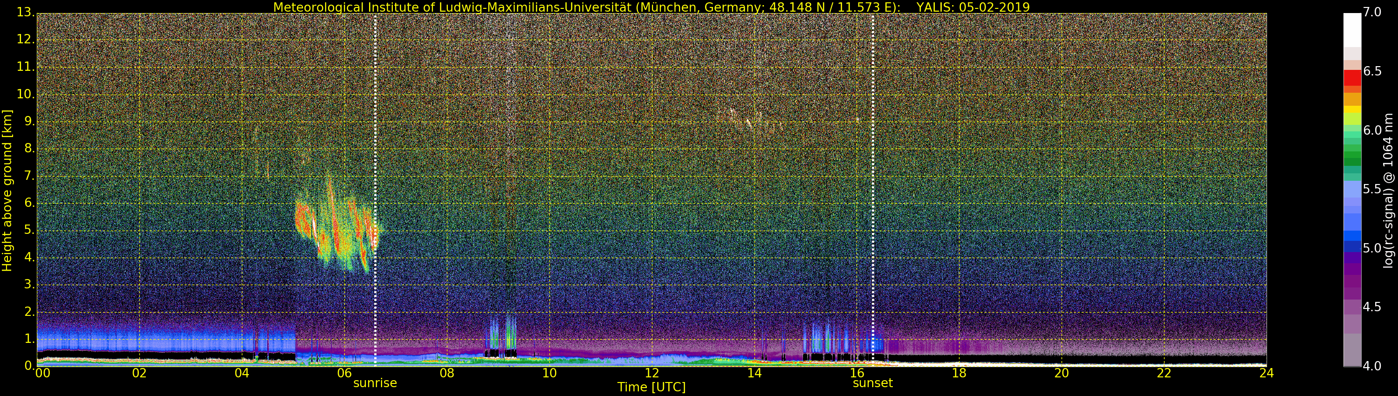Click the time tick label '00'
Screen dimensions: 1398x396
click(42, 373)
